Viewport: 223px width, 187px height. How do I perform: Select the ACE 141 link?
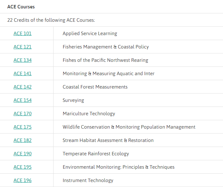(x=22, y=74)
